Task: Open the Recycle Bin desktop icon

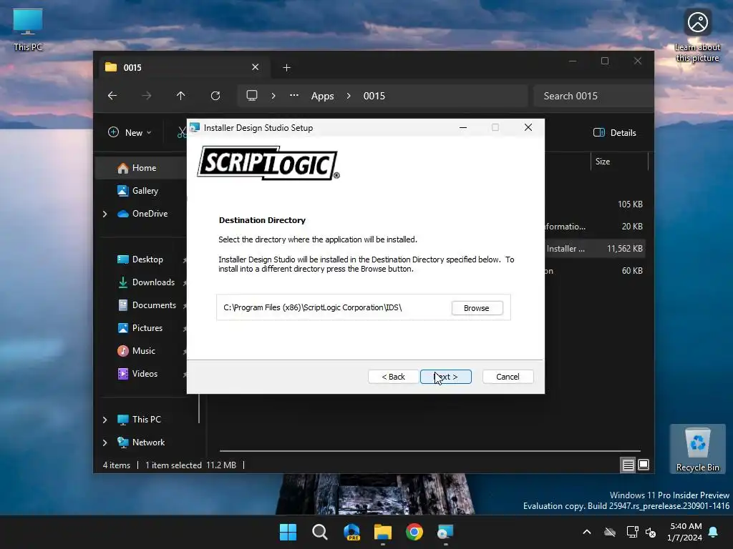Action: (x=698, y=449)
